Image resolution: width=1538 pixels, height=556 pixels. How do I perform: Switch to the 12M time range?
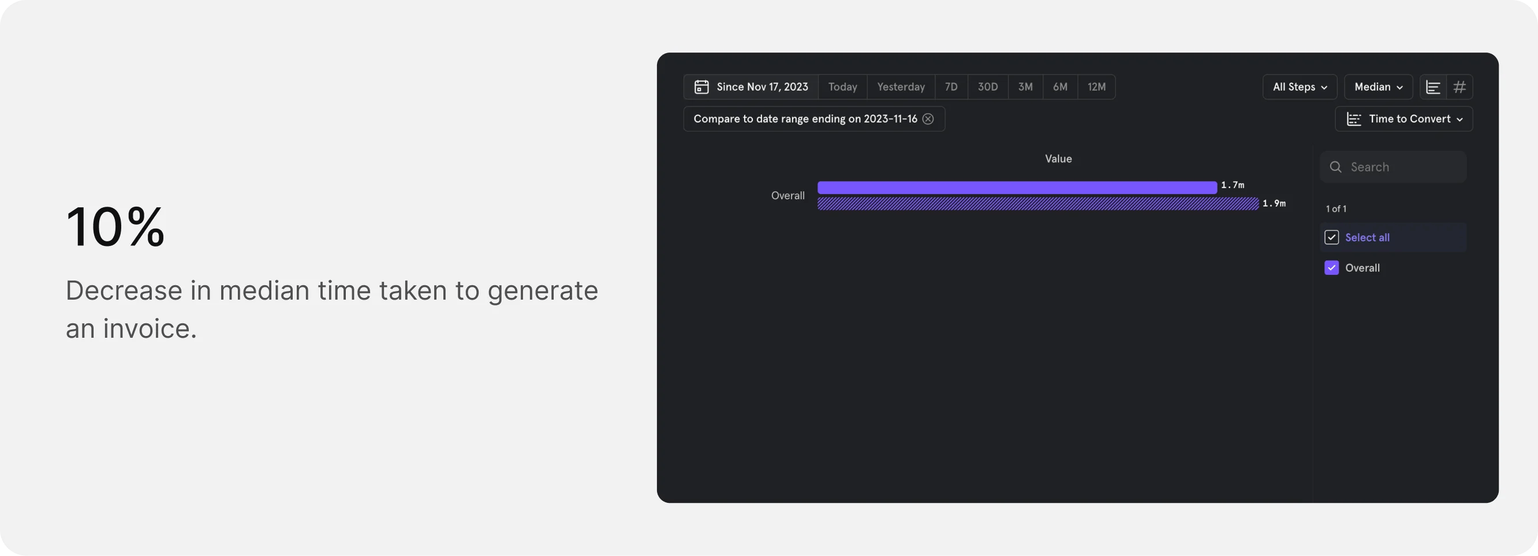(x=1096, y=87)
